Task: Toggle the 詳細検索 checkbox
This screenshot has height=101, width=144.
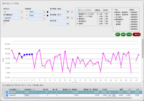Action: pyautogui.click(x=4, y=23)
